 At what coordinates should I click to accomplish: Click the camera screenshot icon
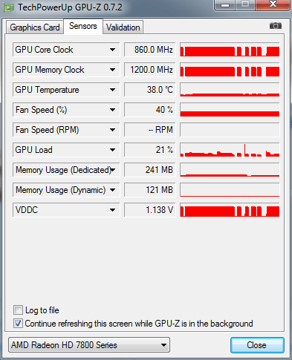click(x=276, y=26)
